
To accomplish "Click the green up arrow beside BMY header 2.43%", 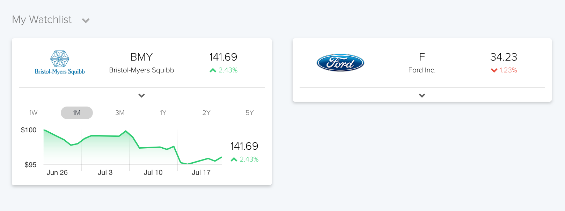I will pyautogui.click(x=213, y=70).
